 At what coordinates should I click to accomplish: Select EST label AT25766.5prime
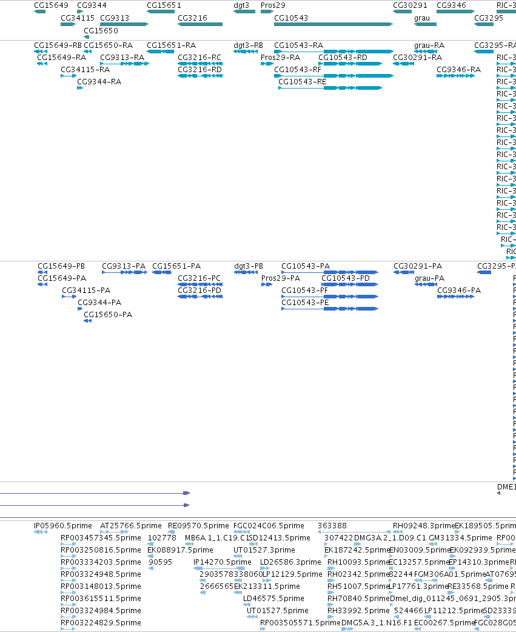point(131,526)
